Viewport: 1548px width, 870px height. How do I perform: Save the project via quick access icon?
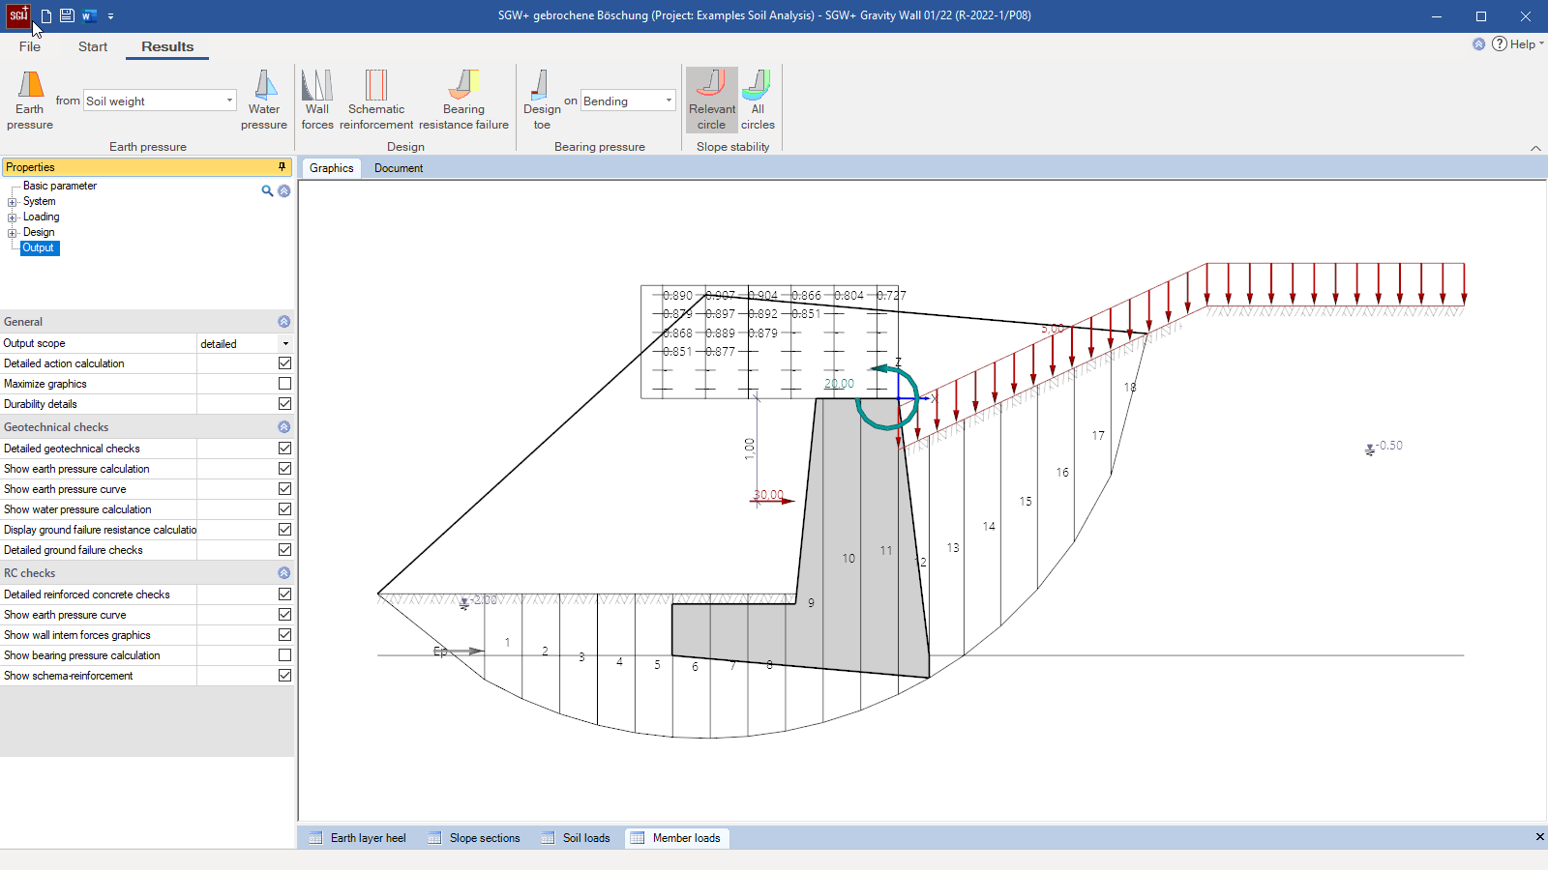tap(67, 16)
